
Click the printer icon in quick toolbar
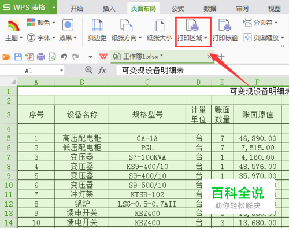point(41,57)
